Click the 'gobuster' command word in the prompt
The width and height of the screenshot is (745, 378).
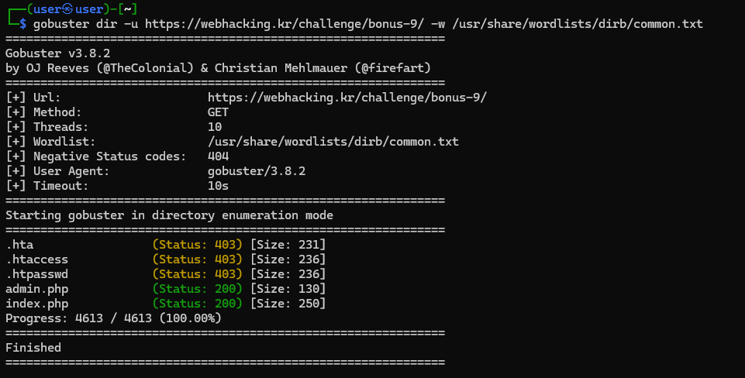coord(60,24)
